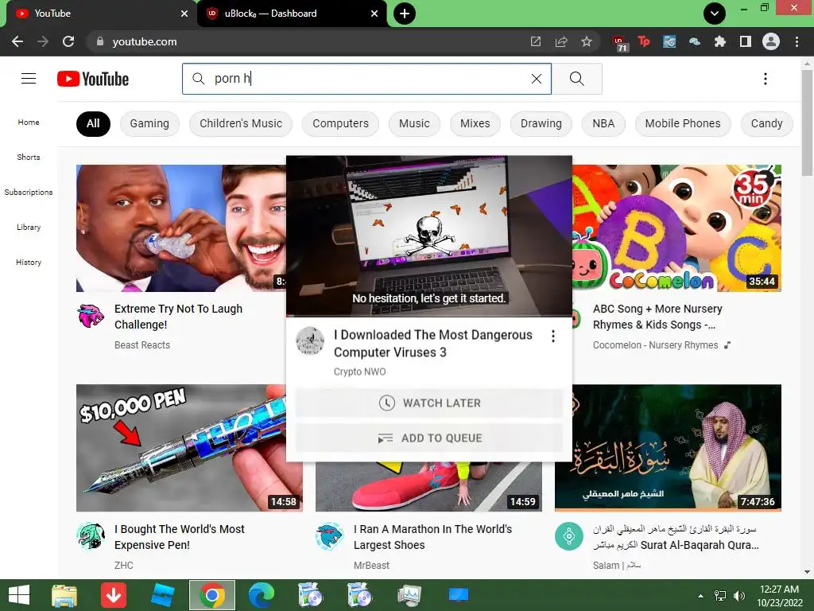
Task: Click the MrBeast channel avatar
Action: (330, 535)
